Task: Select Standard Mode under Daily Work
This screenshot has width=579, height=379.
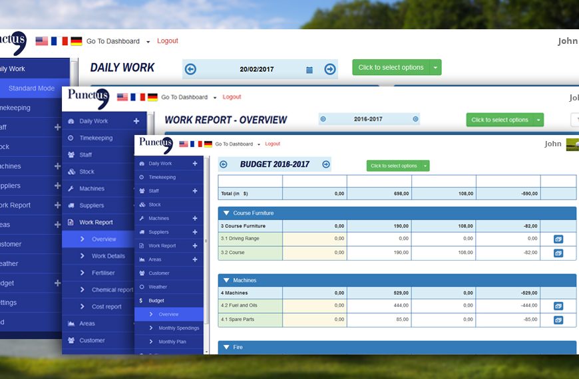Action: pos(31,88)
